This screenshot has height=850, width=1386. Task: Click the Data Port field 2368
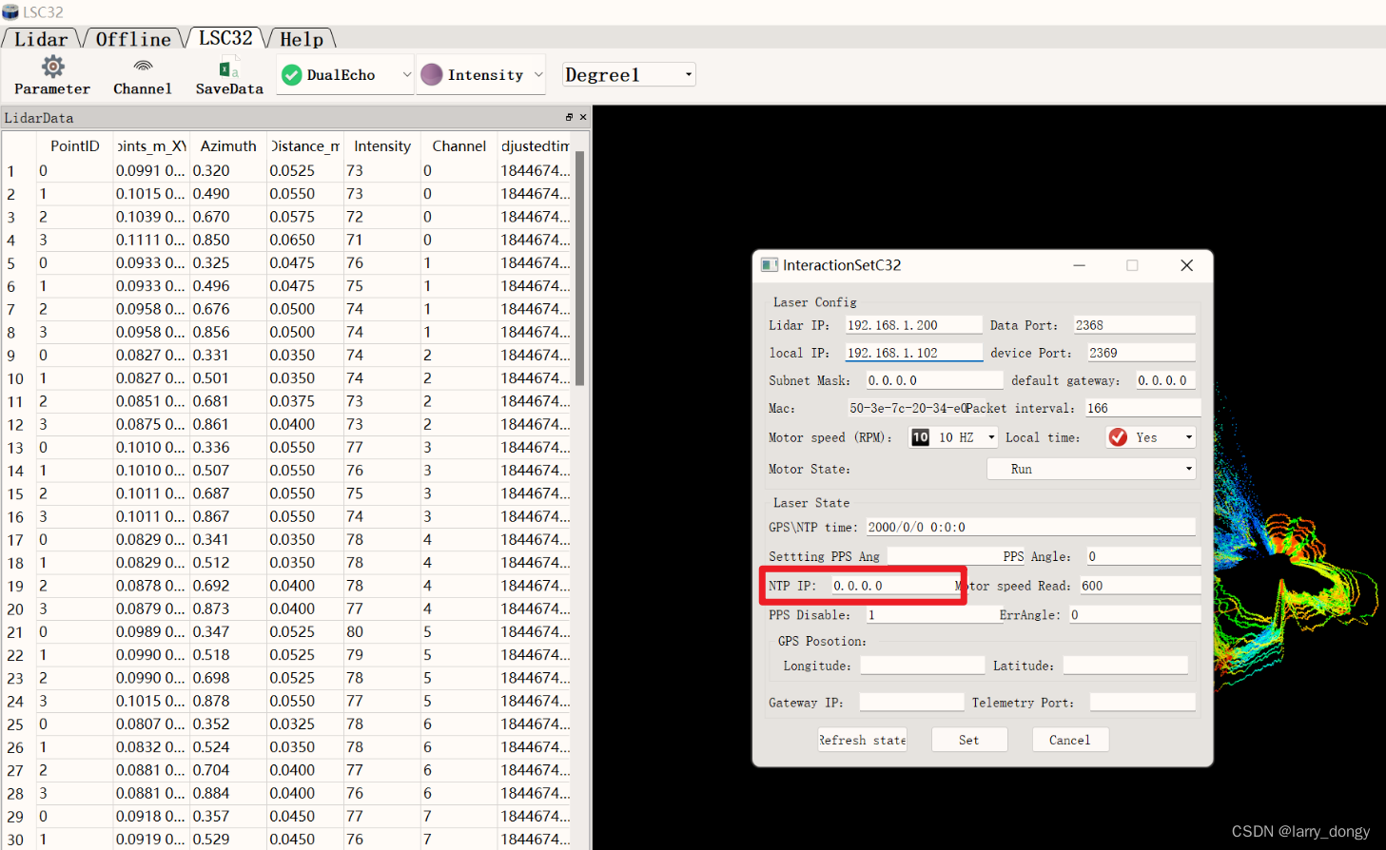(1134, 325)
